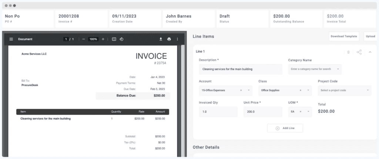Print the invoice document

coord(169,39)
